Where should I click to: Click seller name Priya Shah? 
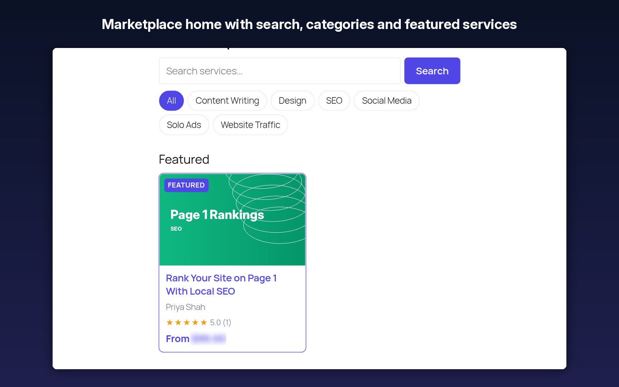pyautogui.click(x=185, y=307)
